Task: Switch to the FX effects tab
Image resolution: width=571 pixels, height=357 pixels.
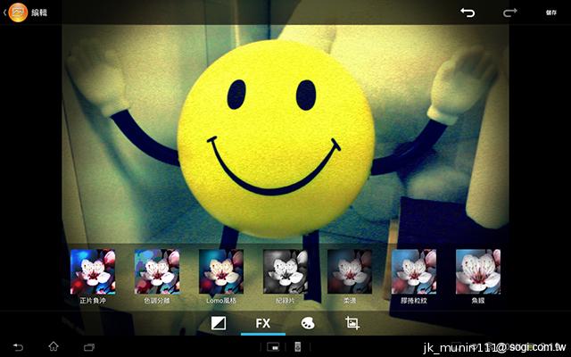Action: (x=263, y=322)
